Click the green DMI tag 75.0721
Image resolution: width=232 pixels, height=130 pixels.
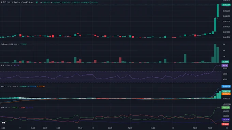(226, 108)
